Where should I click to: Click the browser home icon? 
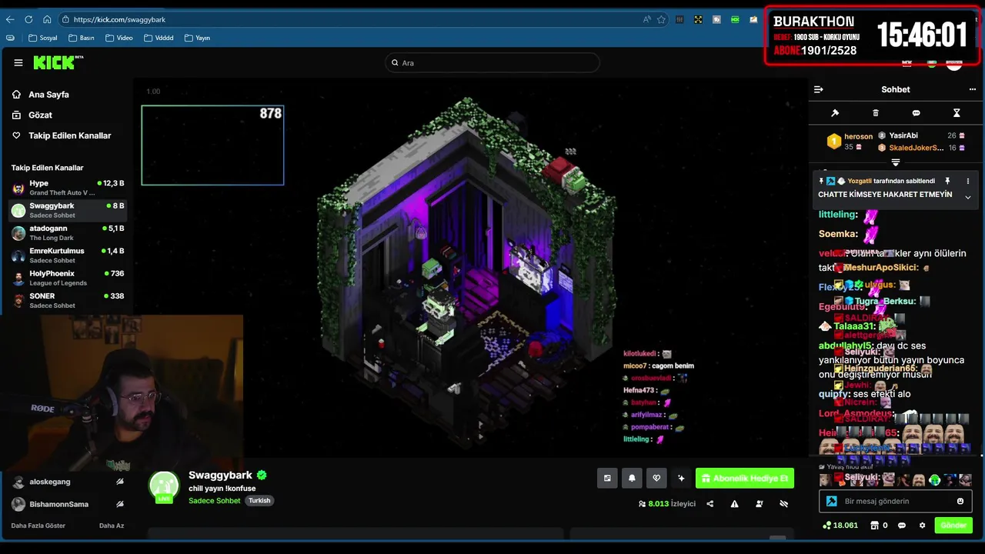point(47,19)
